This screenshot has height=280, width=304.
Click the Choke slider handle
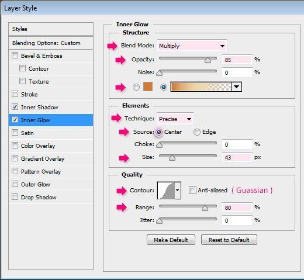(160, 145)
